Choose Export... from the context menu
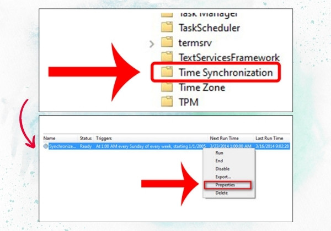Screen dimensions: 331x231 [x=223, y=177]
